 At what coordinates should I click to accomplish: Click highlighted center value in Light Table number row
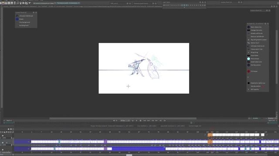[184, 5]
